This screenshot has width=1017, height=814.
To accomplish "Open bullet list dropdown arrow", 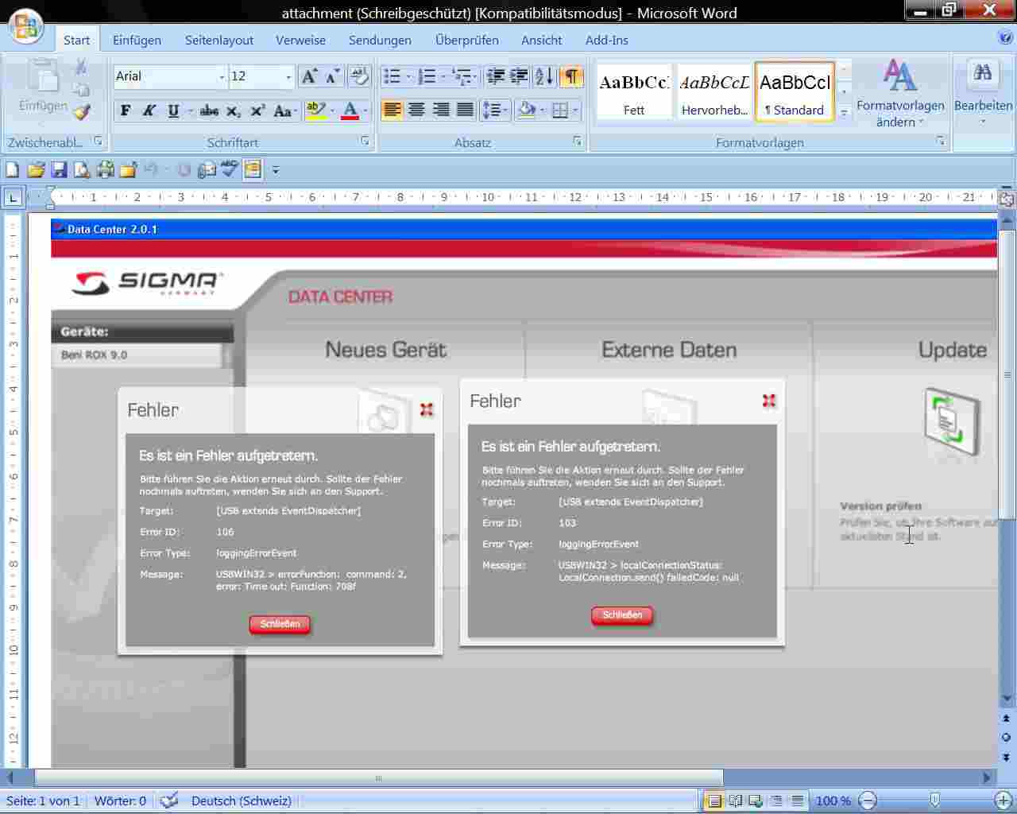I will (x=408, y=76).
